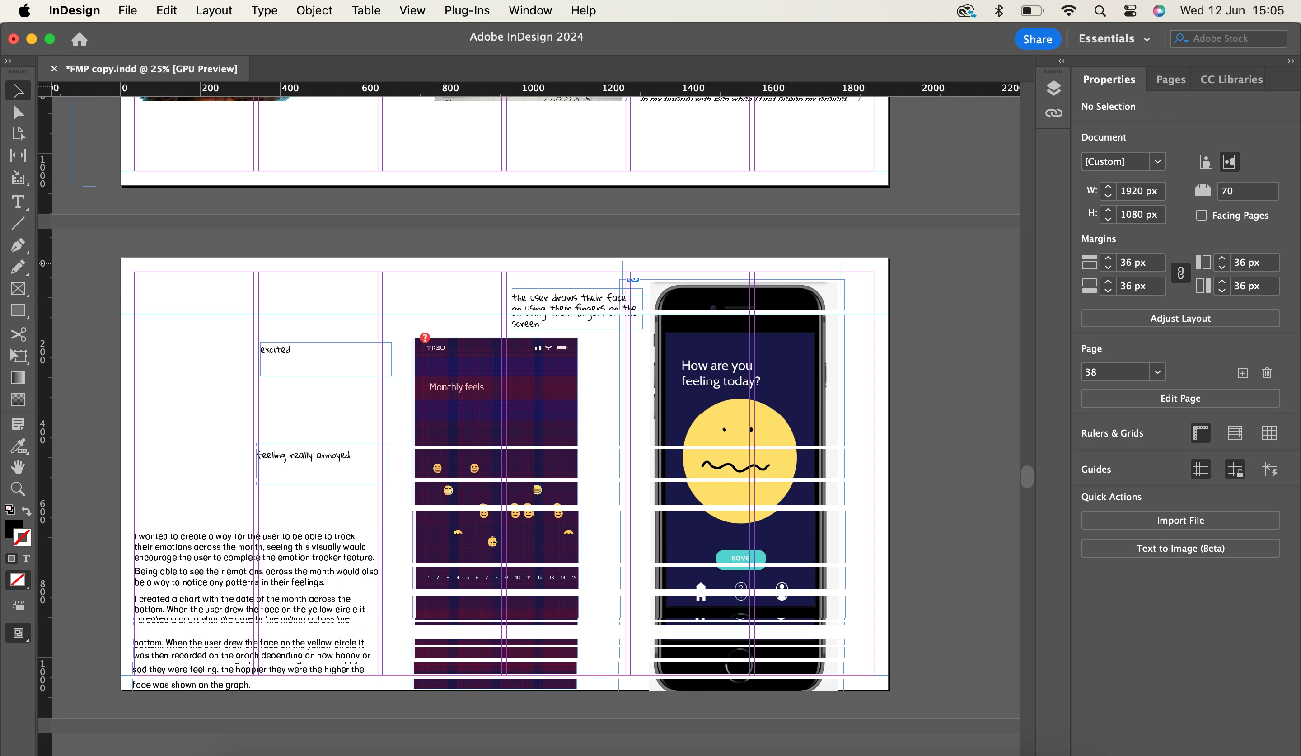Enable the Facing Pages checkbox
The image size is (1301, 756).
click(1201, 216)
